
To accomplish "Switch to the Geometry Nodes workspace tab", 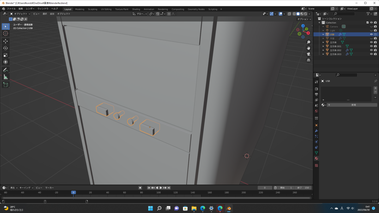I will pos(196,9).
